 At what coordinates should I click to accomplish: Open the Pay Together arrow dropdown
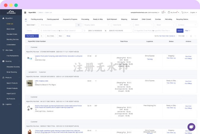pos(37,36)
